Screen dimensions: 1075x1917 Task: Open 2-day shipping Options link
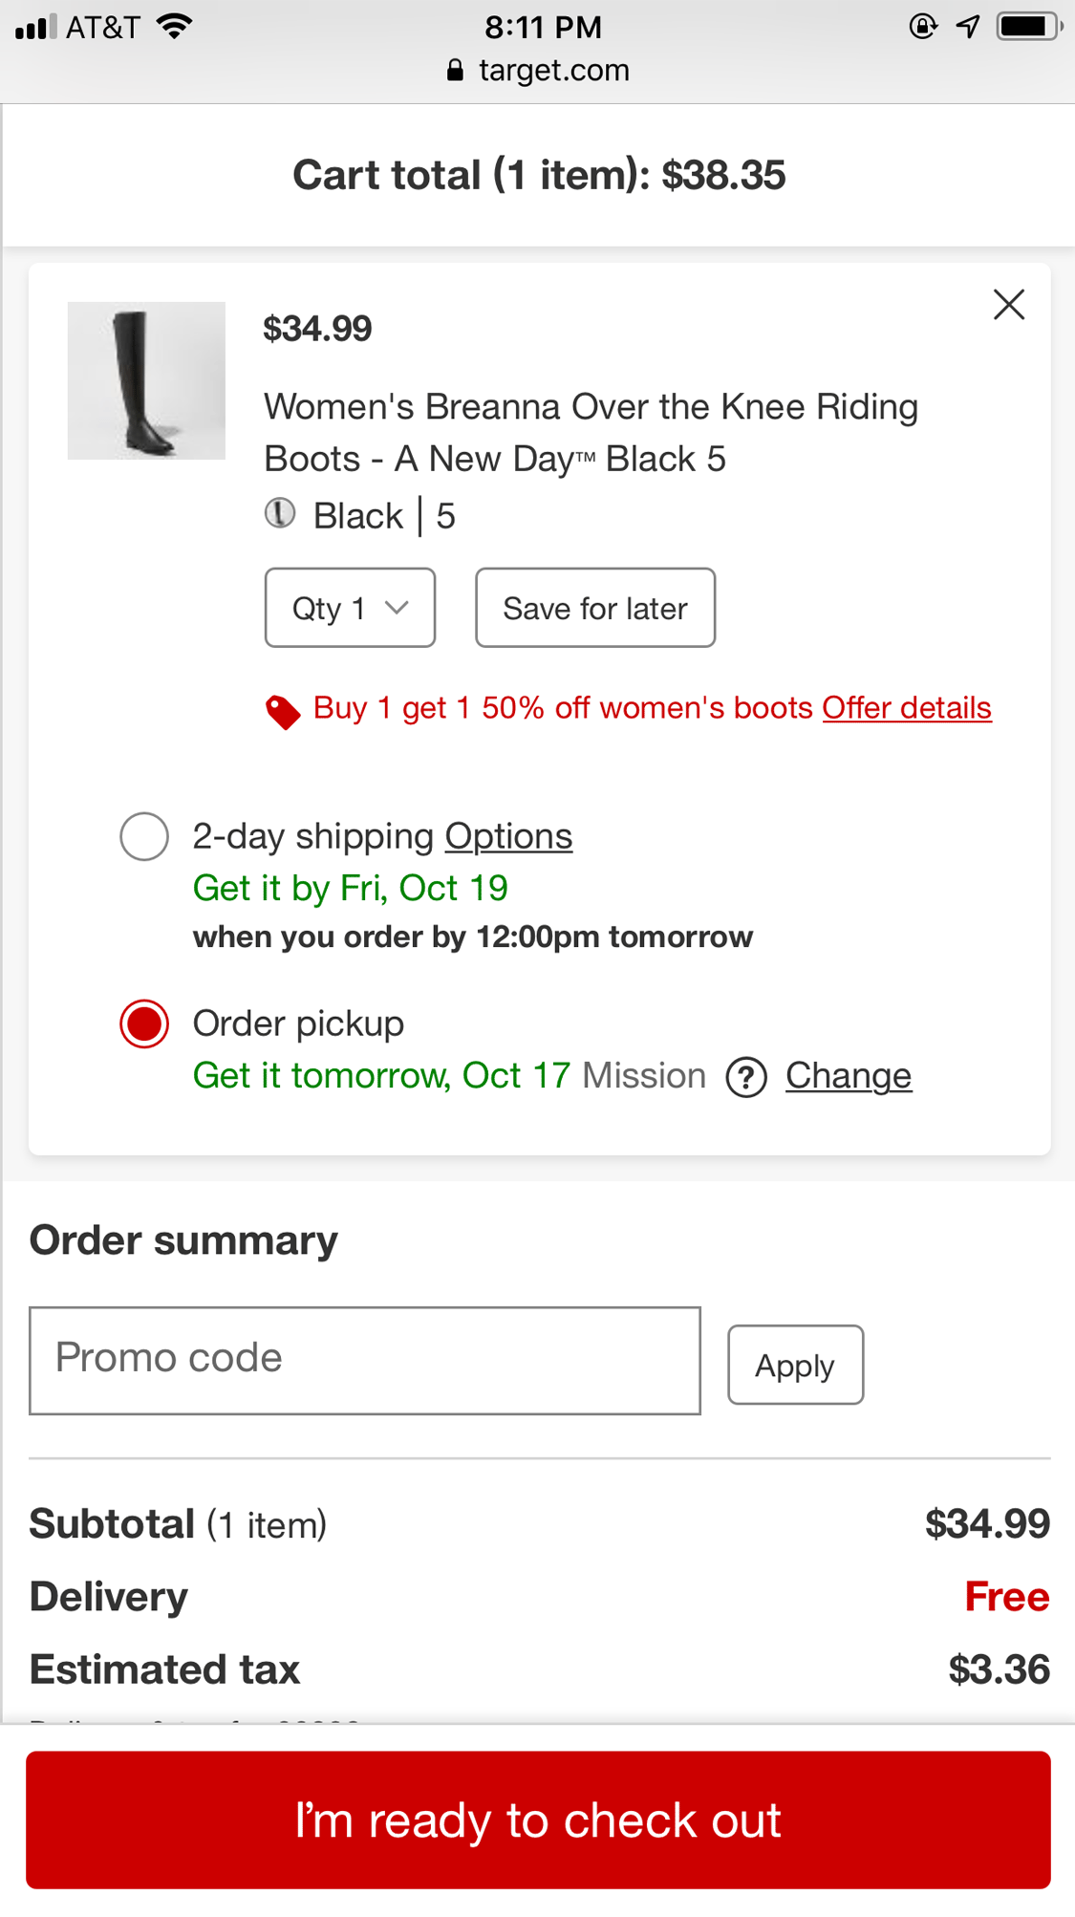[508, 837]
